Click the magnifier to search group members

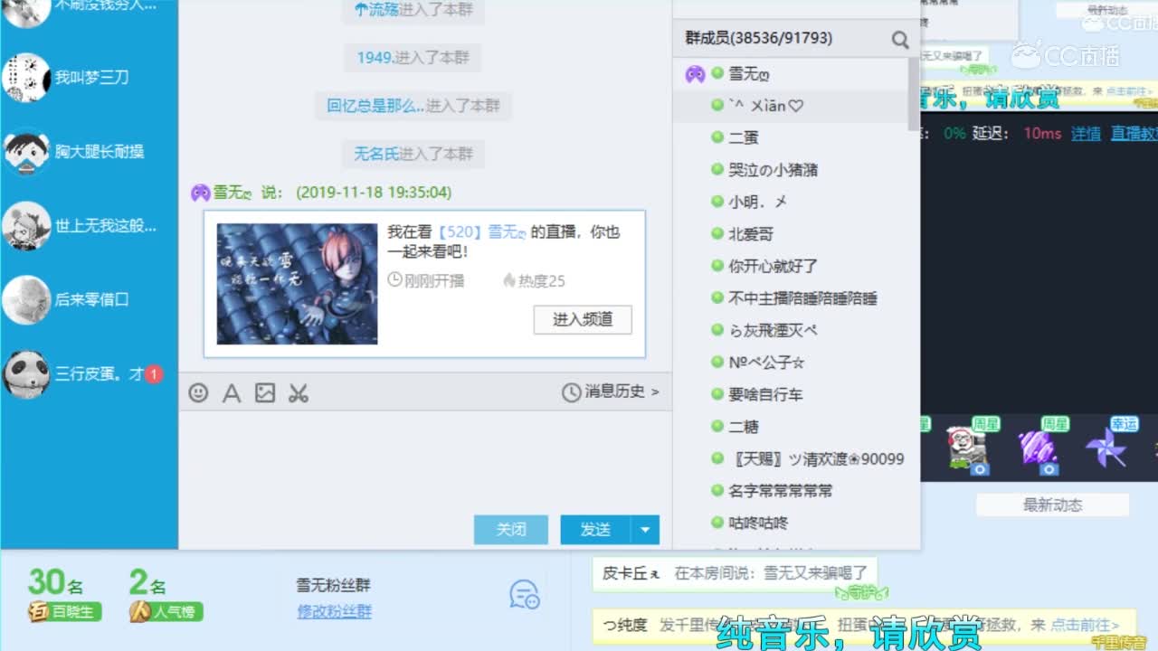(x=900, y=39)
